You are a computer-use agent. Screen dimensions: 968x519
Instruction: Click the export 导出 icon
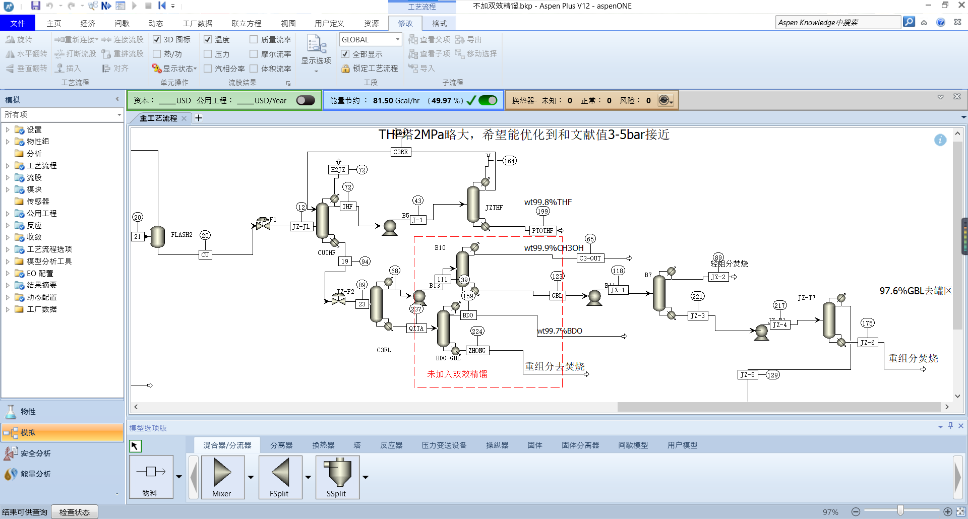pyautogui.click(x=460, y=39)
